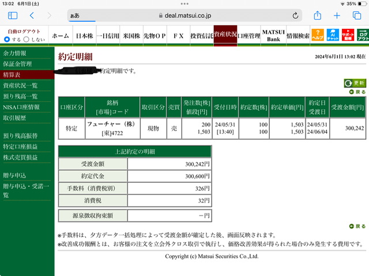This screenshot has width=369, height=276.
Task: Open 贈与申込・受諾一覧 in sidebar
Action: pos(26,190)
